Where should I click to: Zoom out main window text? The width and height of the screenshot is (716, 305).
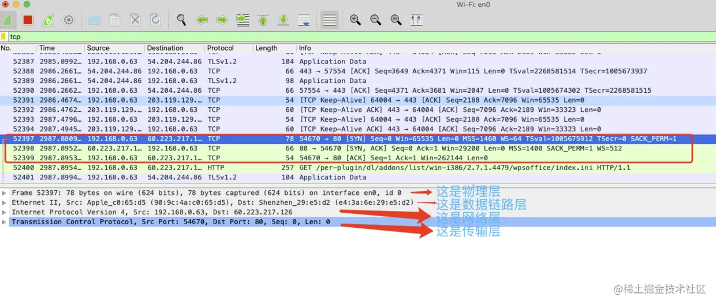[375, 20]
